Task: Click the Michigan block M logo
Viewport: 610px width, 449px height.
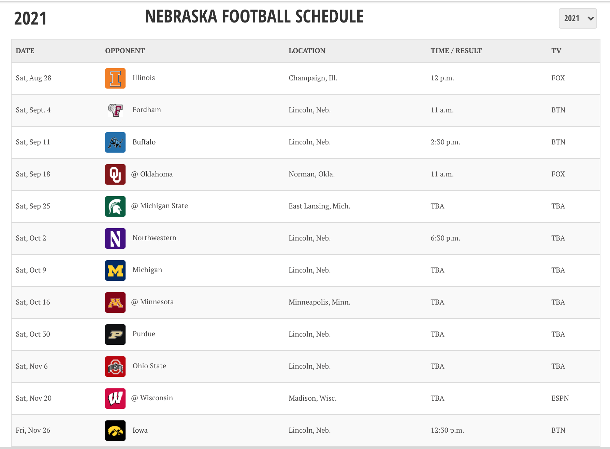Action: 115,270
